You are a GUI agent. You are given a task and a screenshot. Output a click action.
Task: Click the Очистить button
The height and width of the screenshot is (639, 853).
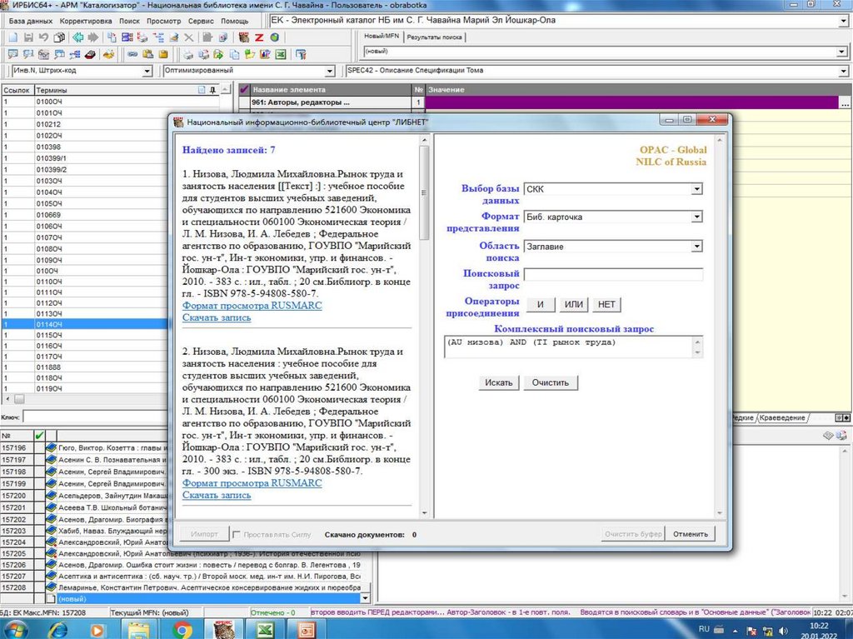pyautogui.click(x=551, y=382)
